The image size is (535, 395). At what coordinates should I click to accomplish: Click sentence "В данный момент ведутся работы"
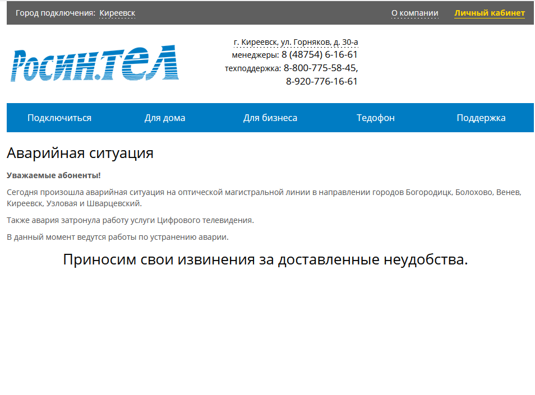coord(118,237)
